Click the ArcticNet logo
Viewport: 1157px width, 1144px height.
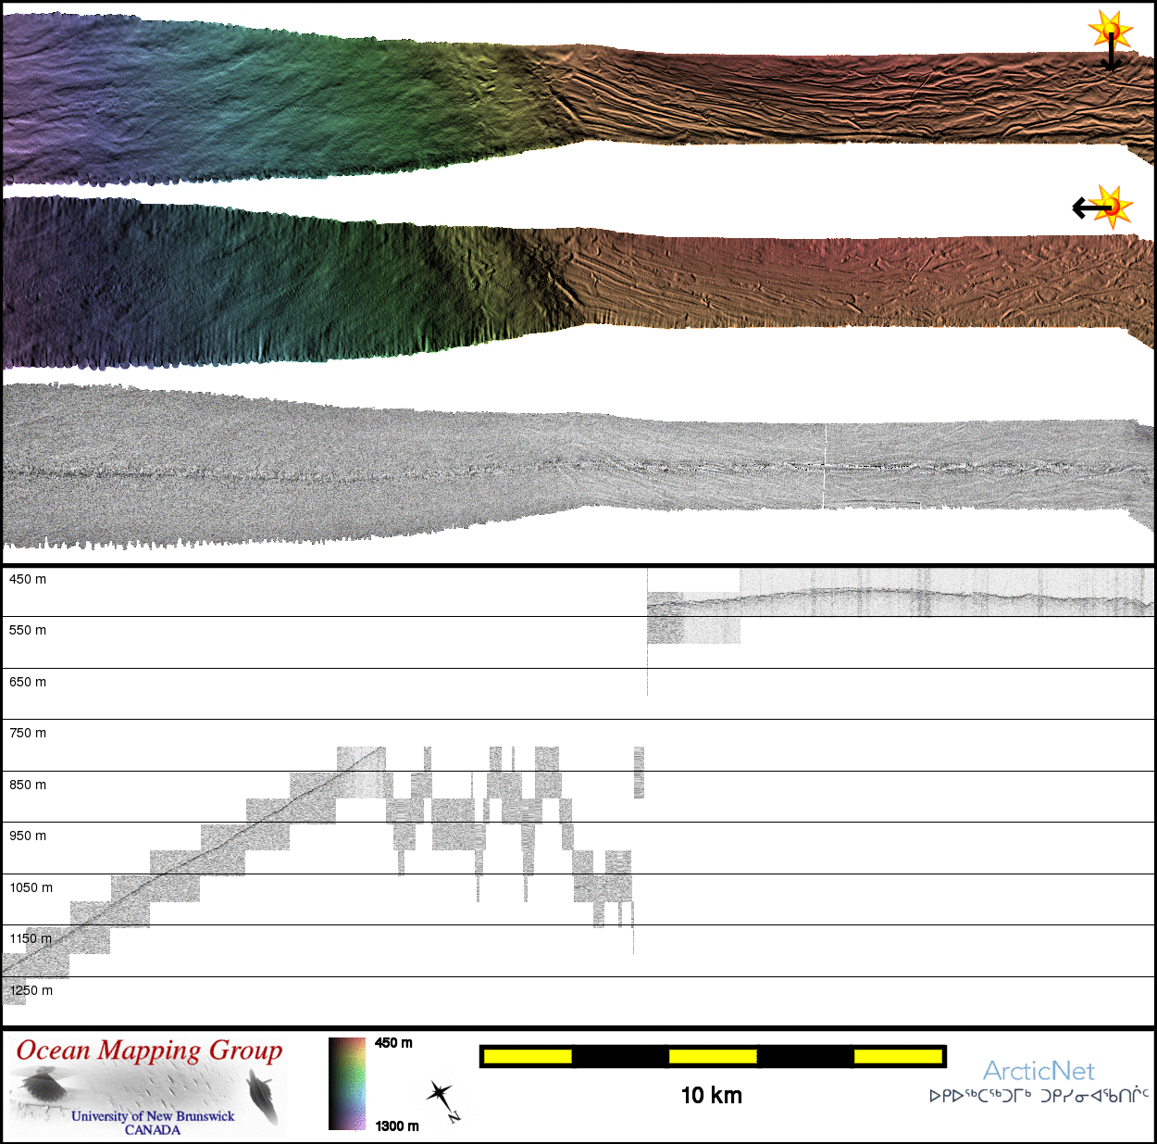1039,1071
